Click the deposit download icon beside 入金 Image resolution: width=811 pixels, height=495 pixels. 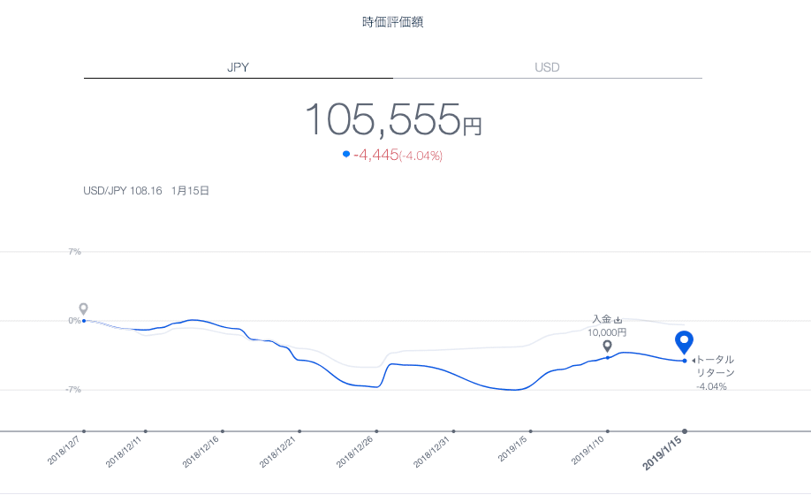[618, 320]
